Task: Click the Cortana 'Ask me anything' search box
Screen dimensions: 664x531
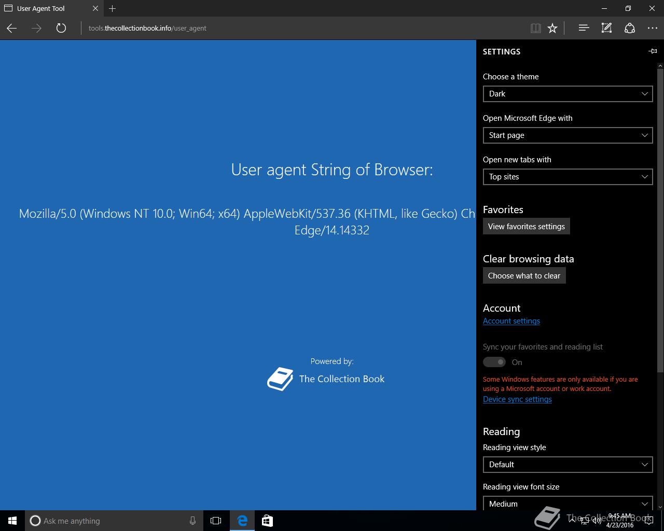Action: point(113,521)
